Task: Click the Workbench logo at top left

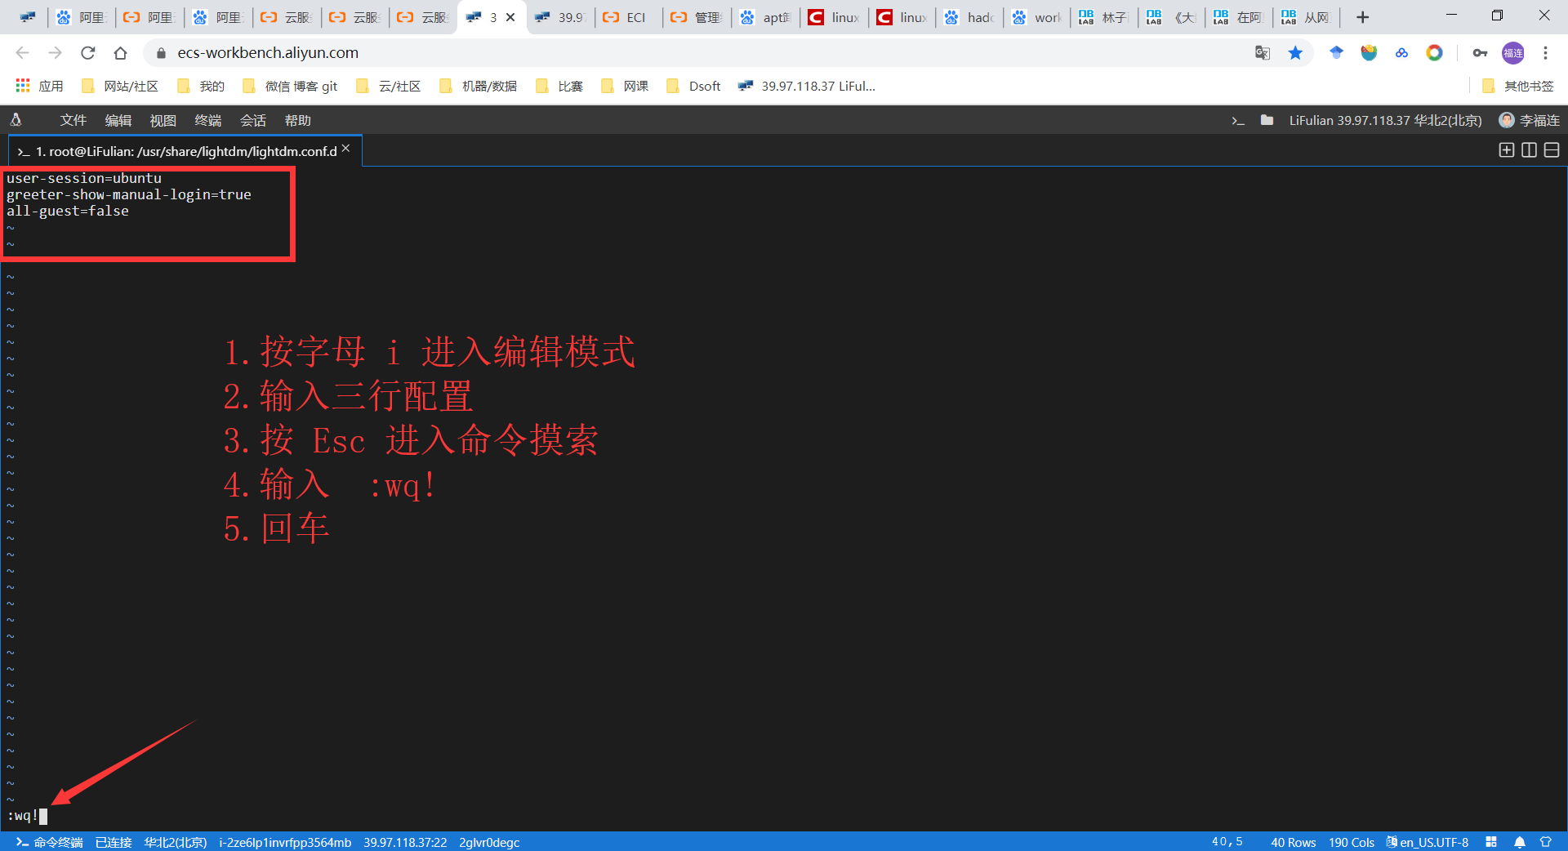Action: click(15, 120)
